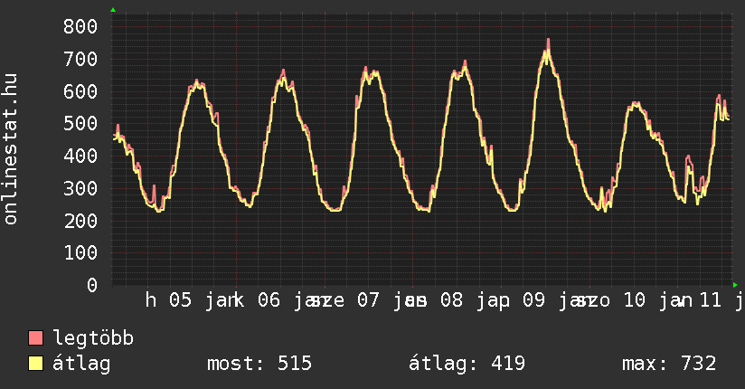Click the 'most: 515' current value
745x389 pixels.
259,364
